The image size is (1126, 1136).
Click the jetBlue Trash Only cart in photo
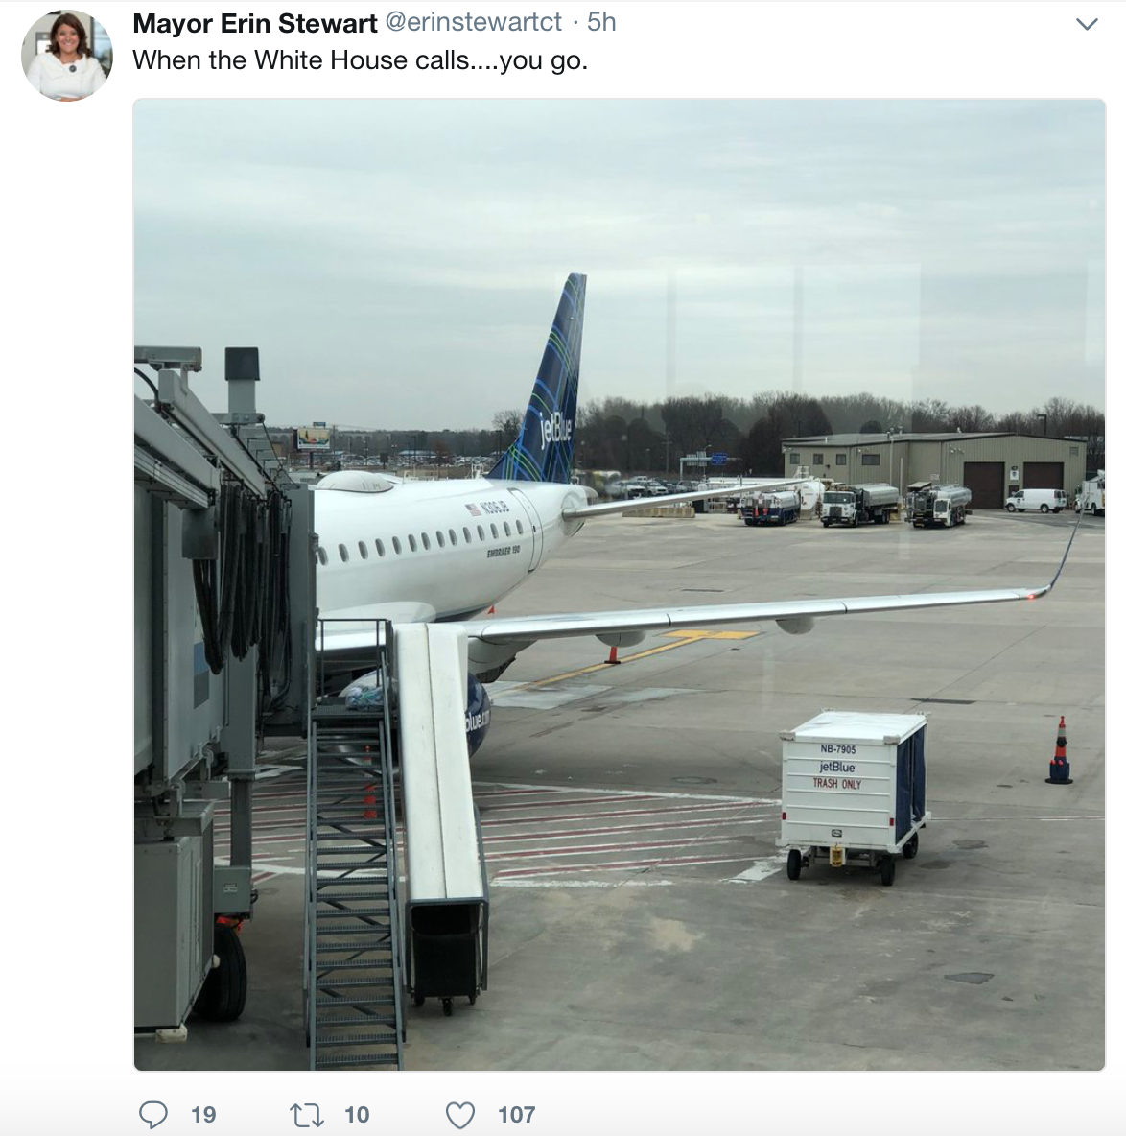pyautogui.click(x=853, y=795)
